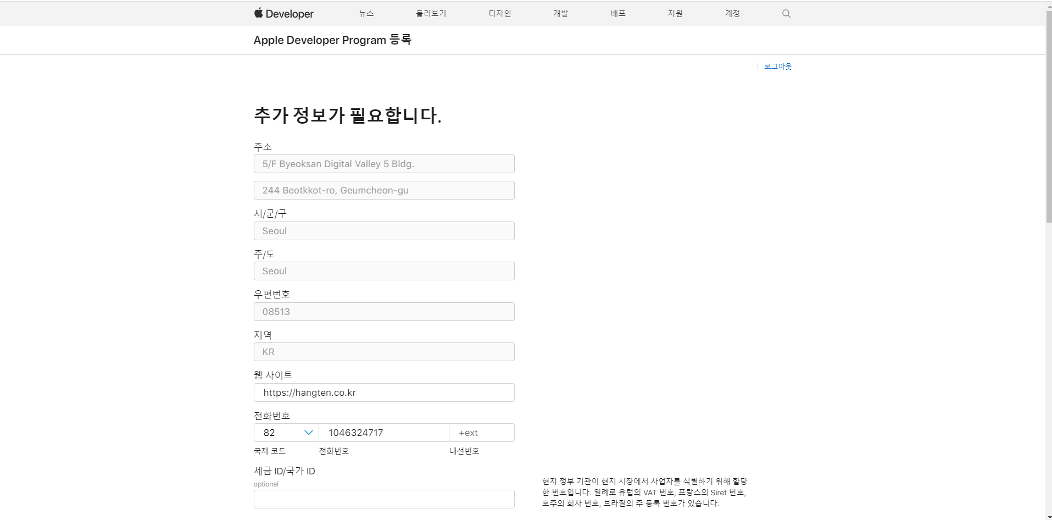
Task: Open the 디자인 menu
Action: click(500, 13)
